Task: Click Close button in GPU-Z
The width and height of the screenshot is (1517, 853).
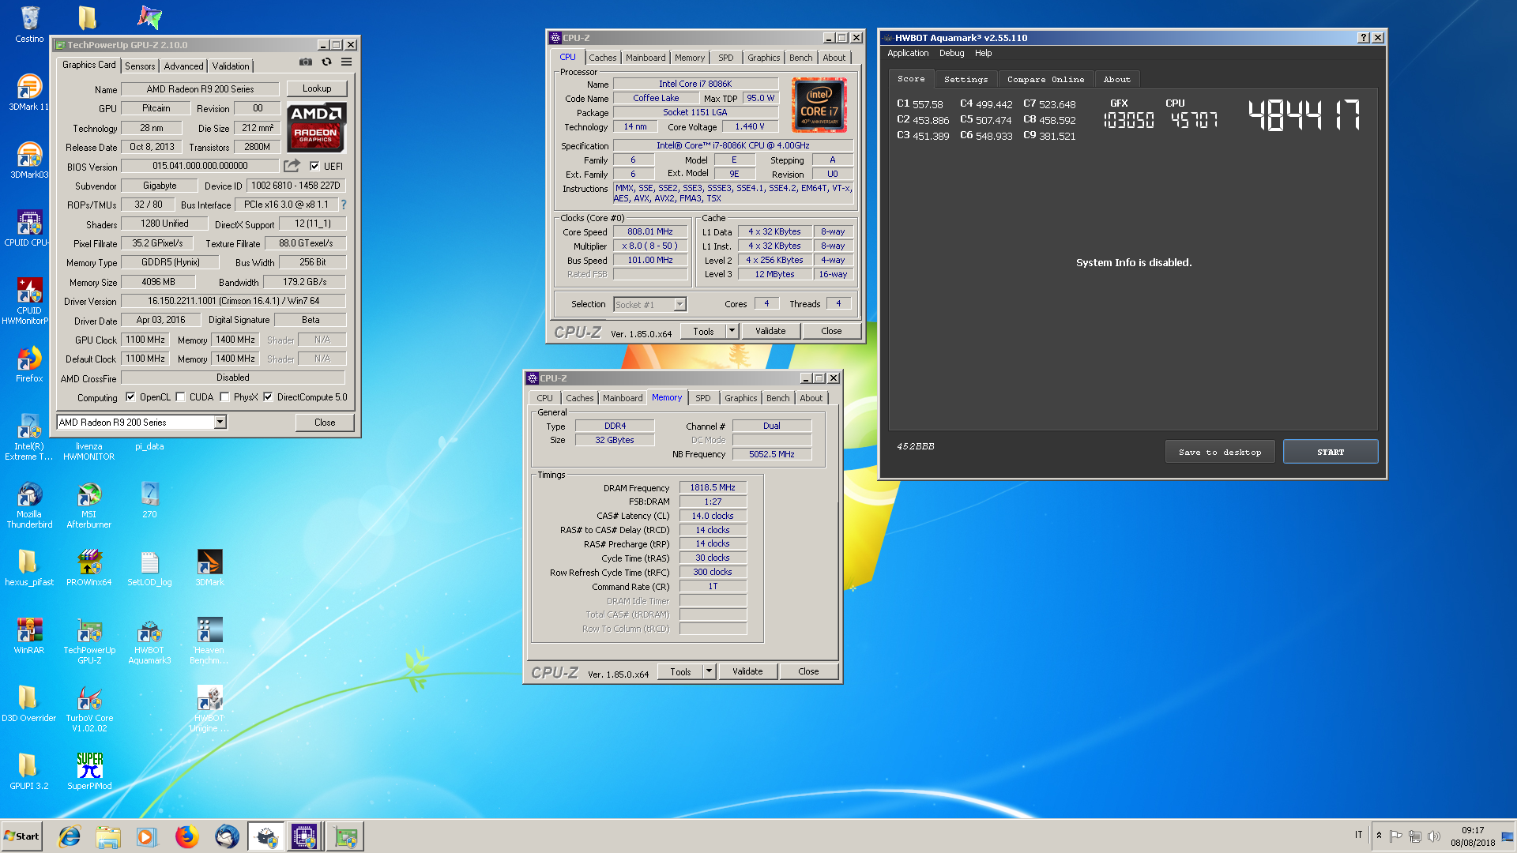Action: [325, 423]
